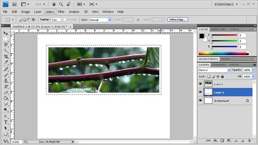Select the Quick Selection wand tool
The width and height of the screenshot is (258, 145).
pos(6,51)
